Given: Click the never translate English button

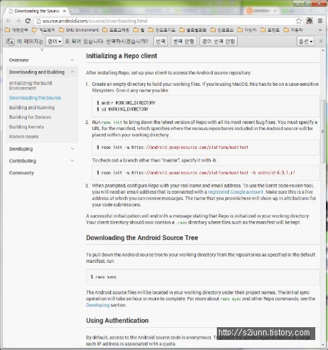Looking at the screenshot, I should (218, 42).
